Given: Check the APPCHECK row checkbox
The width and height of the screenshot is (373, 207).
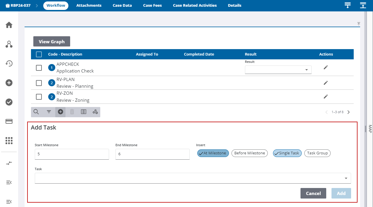Looking at the screenshot, I should [39, 68].
